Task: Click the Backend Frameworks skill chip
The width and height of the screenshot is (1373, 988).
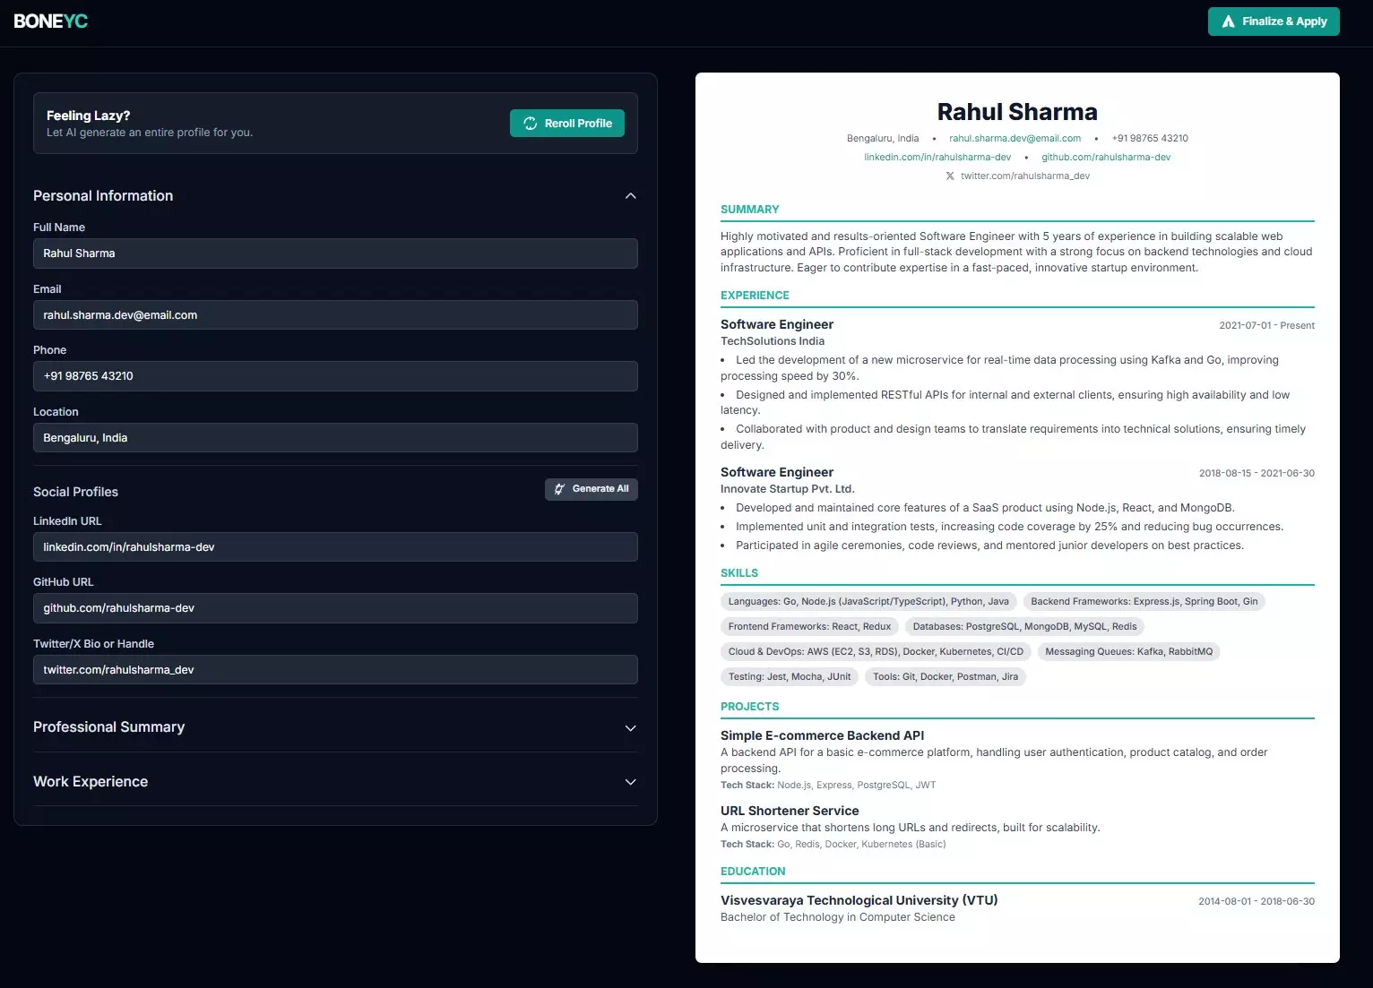Action: (x=1144, y=602)
